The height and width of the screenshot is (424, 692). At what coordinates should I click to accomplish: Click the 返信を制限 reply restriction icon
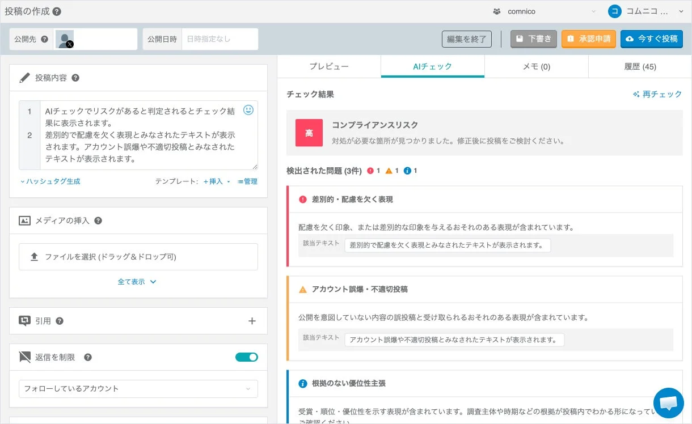click(24, 357)
